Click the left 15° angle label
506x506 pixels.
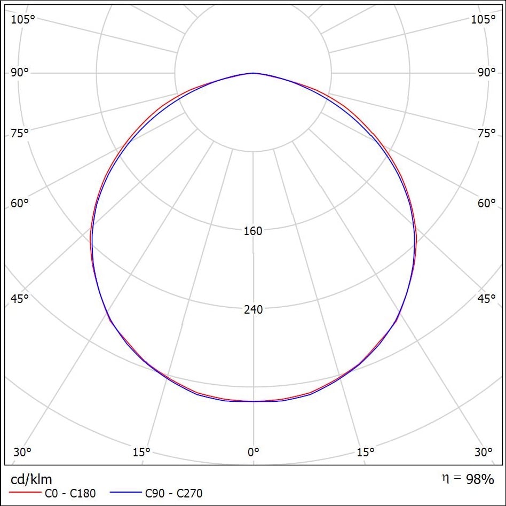click(x=141, y=452)
